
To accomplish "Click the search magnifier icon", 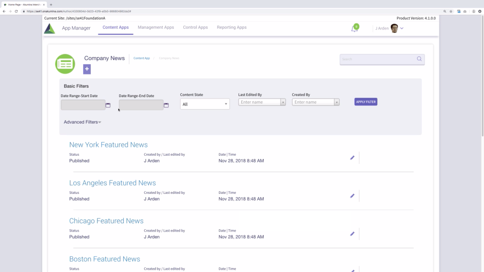I will pyautogui.click(x=419, y=59).
